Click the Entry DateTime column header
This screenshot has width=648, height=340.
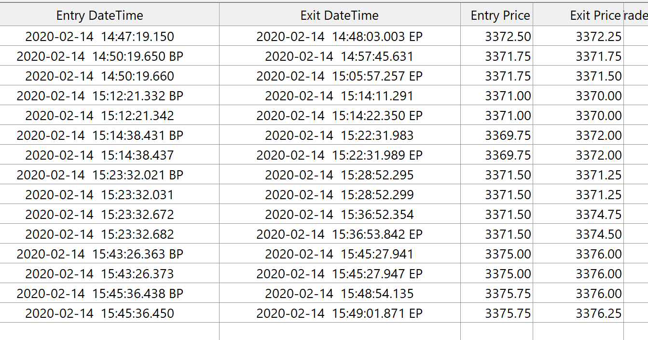coord(100,15)
